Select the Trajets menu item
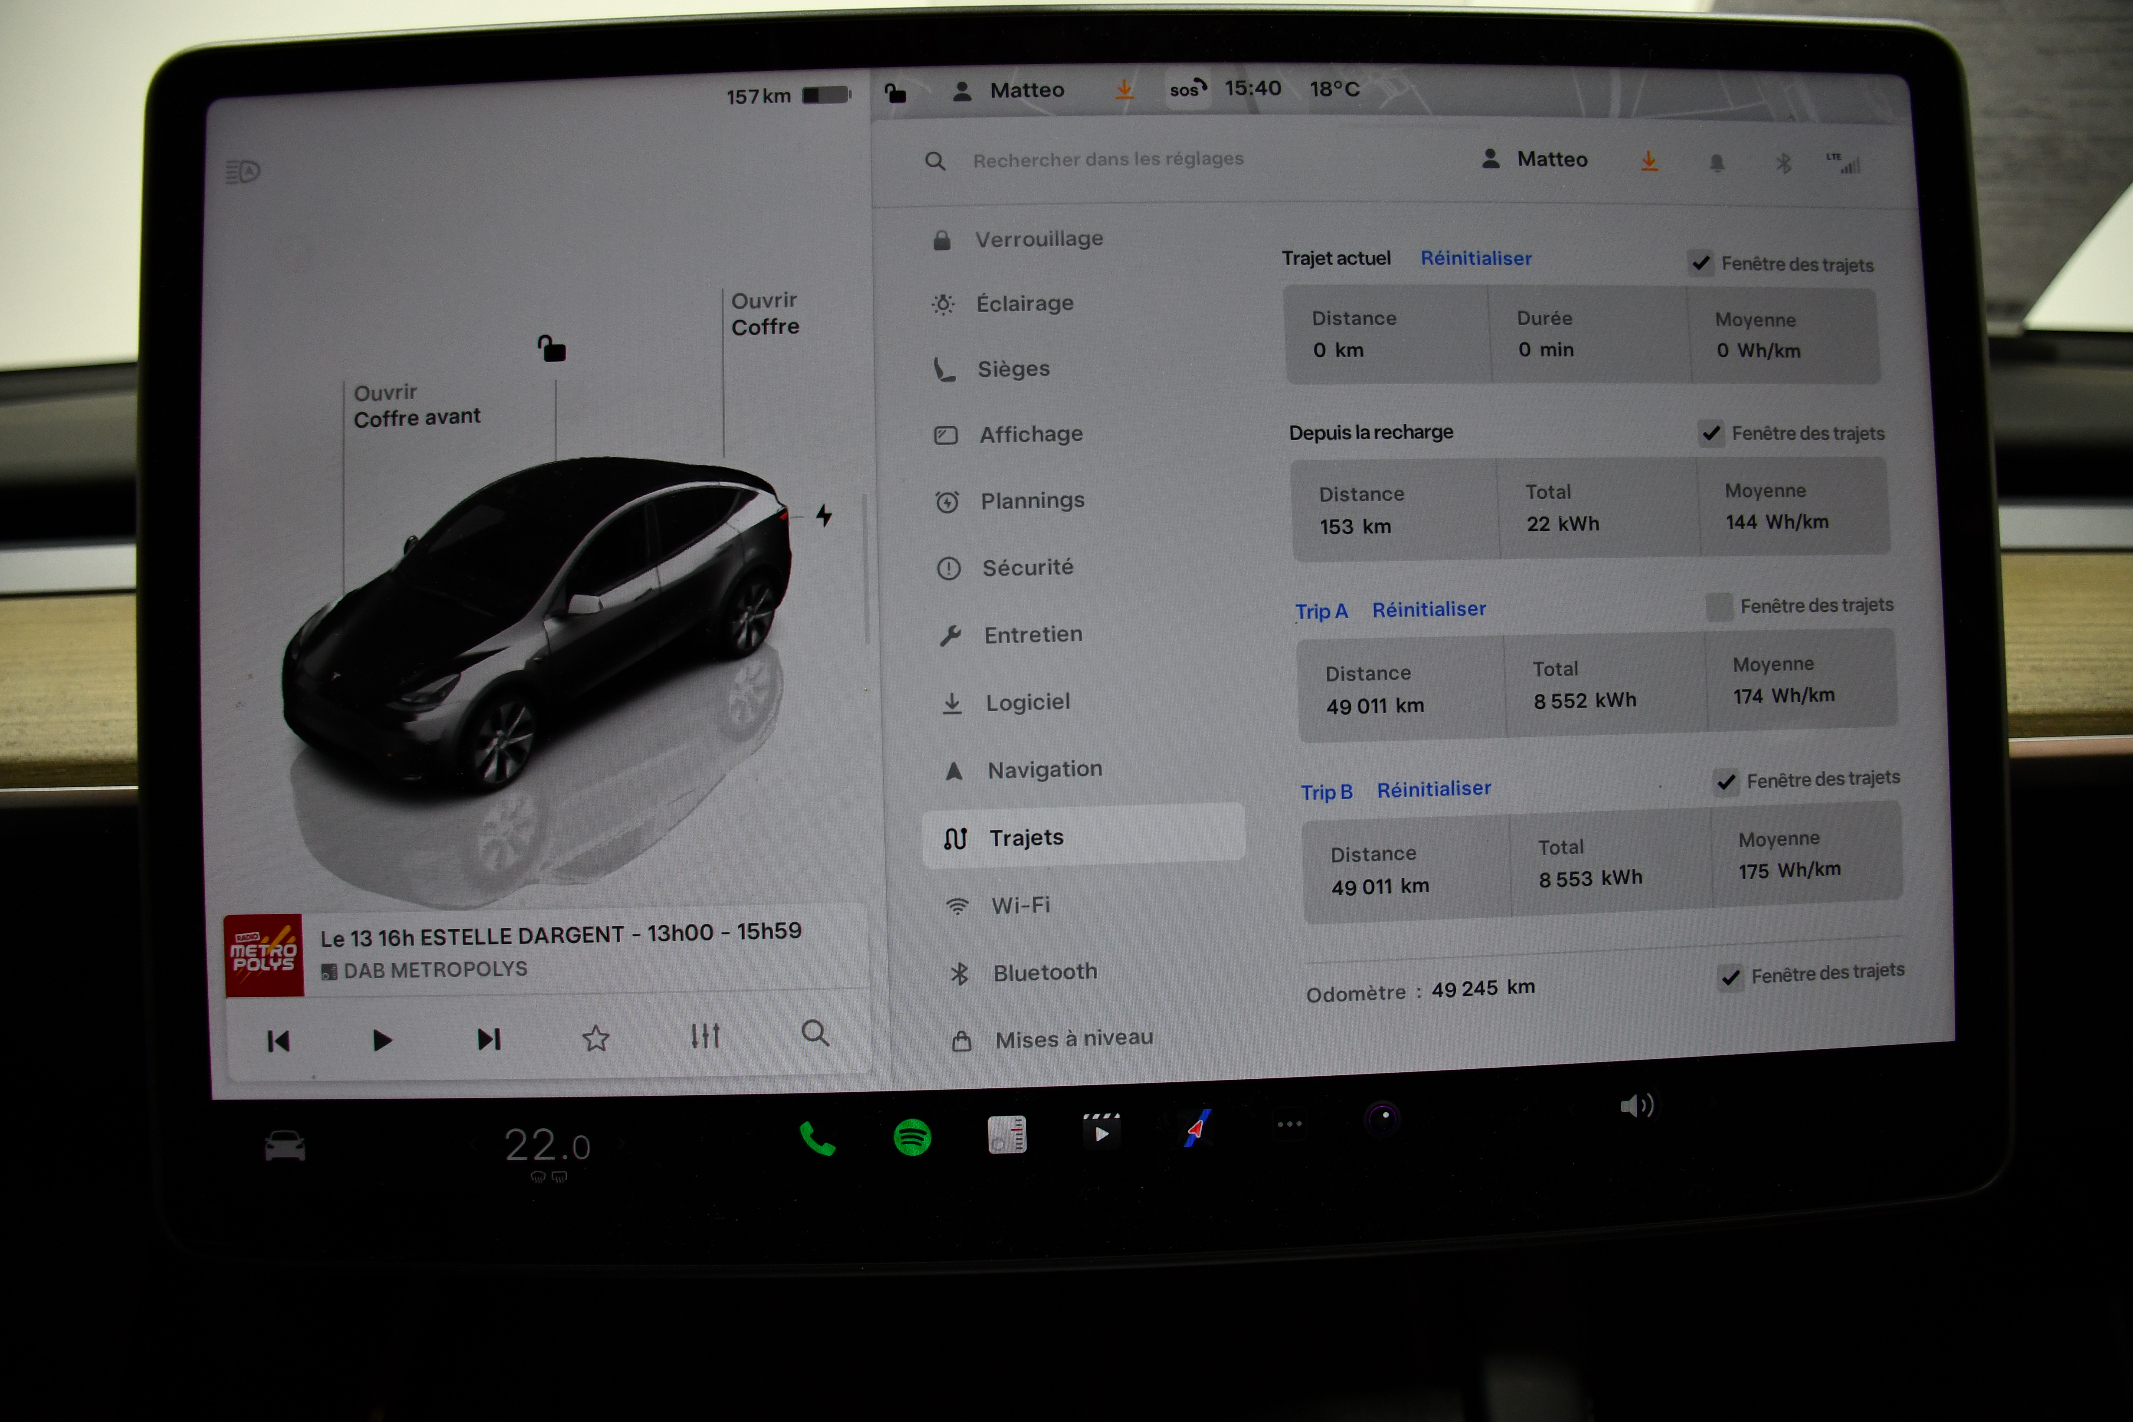 (1084, 836)
